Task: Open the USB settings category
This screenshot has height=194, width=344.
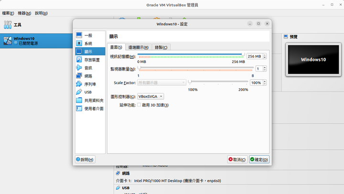Action: (90, 92)
